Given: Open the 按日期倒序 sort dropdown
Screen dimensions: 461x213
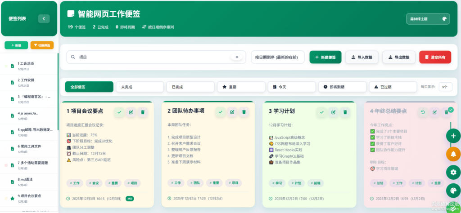Looking at the screenshot, I should pos(277,57).
